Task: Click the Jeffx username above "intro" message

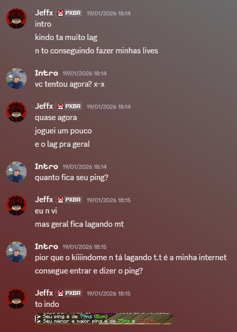Action: [44, 13]
